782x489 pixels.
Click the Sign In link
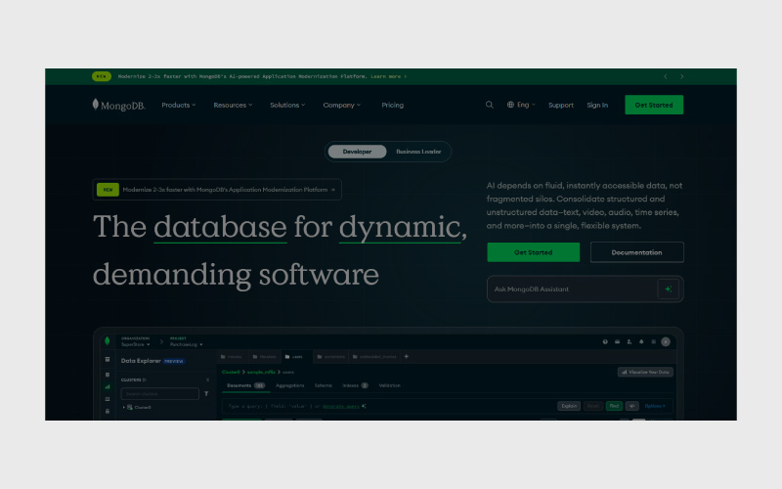[597, 105]
